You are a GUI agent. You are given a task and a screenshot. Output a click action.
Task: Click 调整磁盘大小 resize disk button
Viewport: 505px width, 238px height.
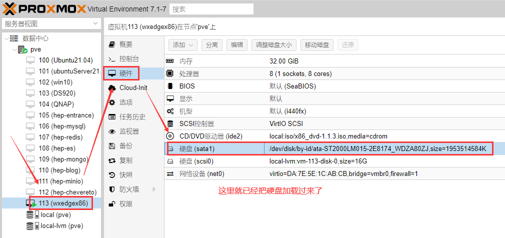pos(274,45)
